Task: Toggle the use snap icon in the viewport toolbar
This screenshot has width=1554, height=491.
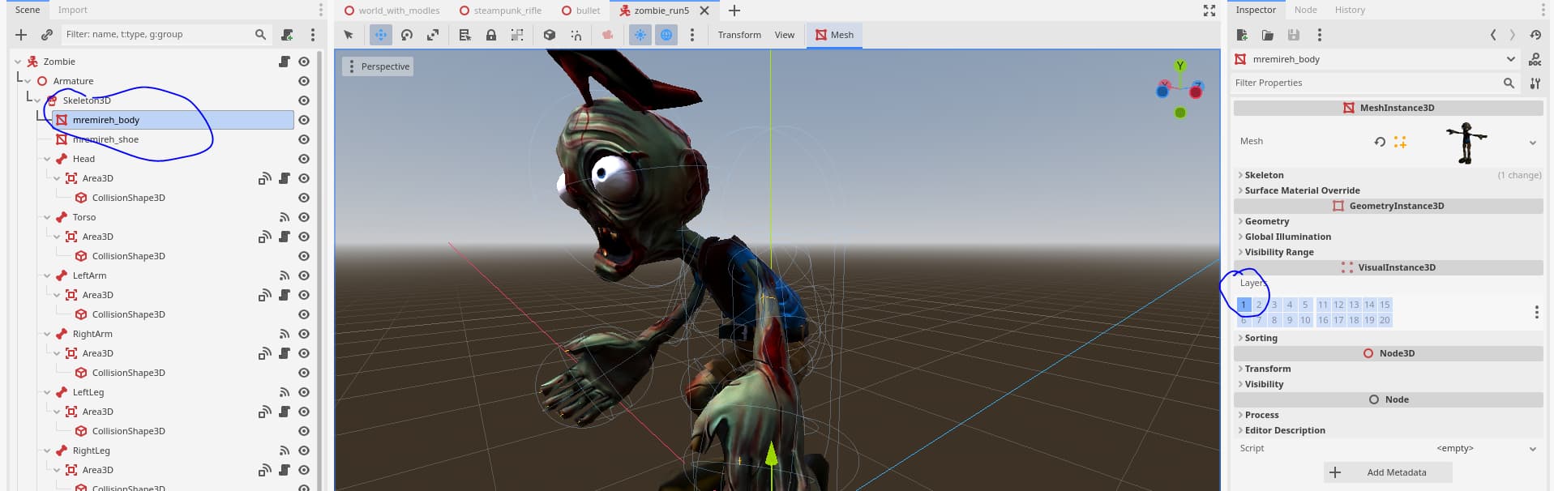Action: click(576, 35)
